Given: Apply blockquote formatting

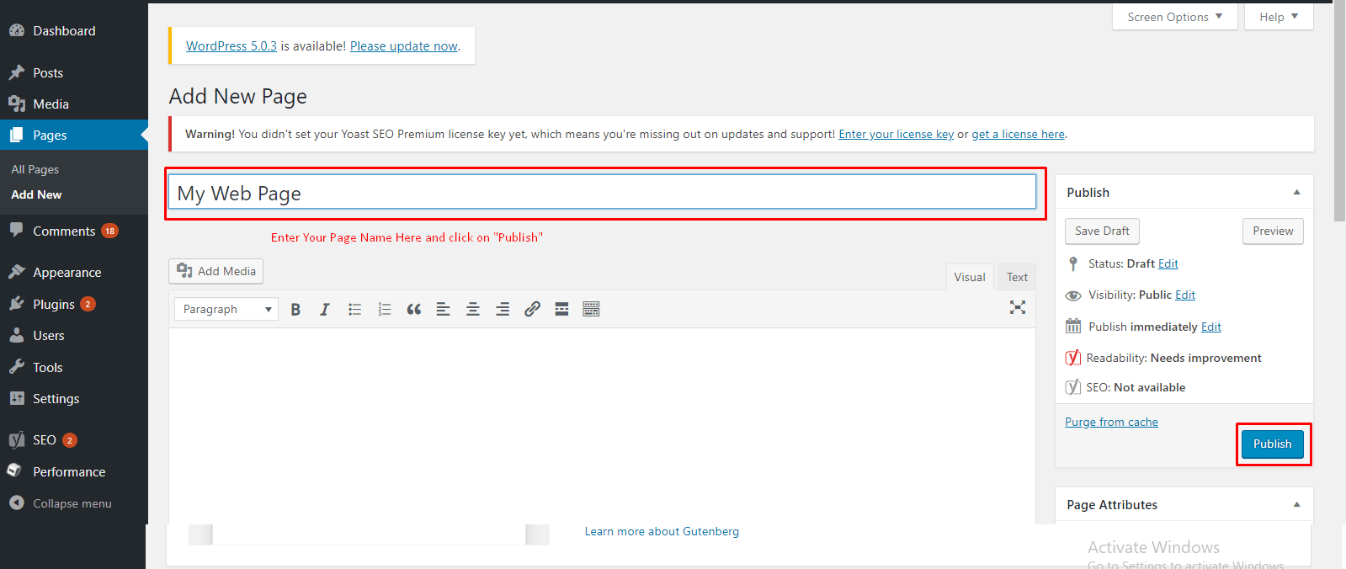Looking at the screenshot, I should [x=413, y=309].
